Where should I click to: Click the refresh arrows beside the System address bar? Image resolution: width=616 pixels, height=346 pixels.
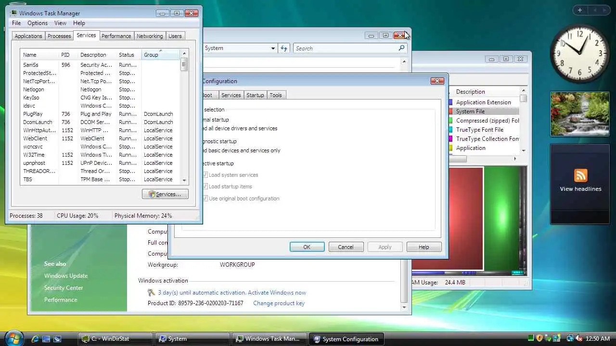[284, 48]
